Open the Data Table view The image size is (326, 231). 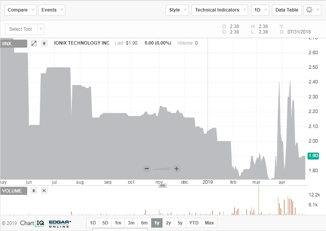click(287, 10)
